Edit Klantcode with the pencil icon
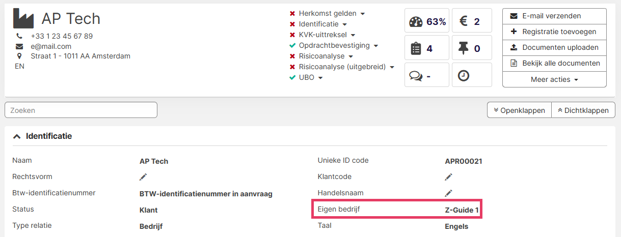The width and height of the screenshot is (621, 237). coord(448,177)
